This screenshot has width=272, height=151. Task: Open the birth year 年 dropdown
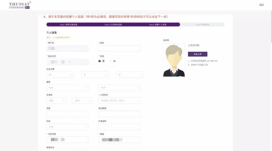(60, 75)
